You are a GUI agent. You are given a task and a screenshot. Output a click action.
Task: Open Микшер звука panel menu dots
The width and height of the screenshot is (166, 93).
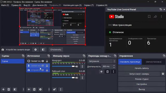pyautogui.click(x=61, y=89)
